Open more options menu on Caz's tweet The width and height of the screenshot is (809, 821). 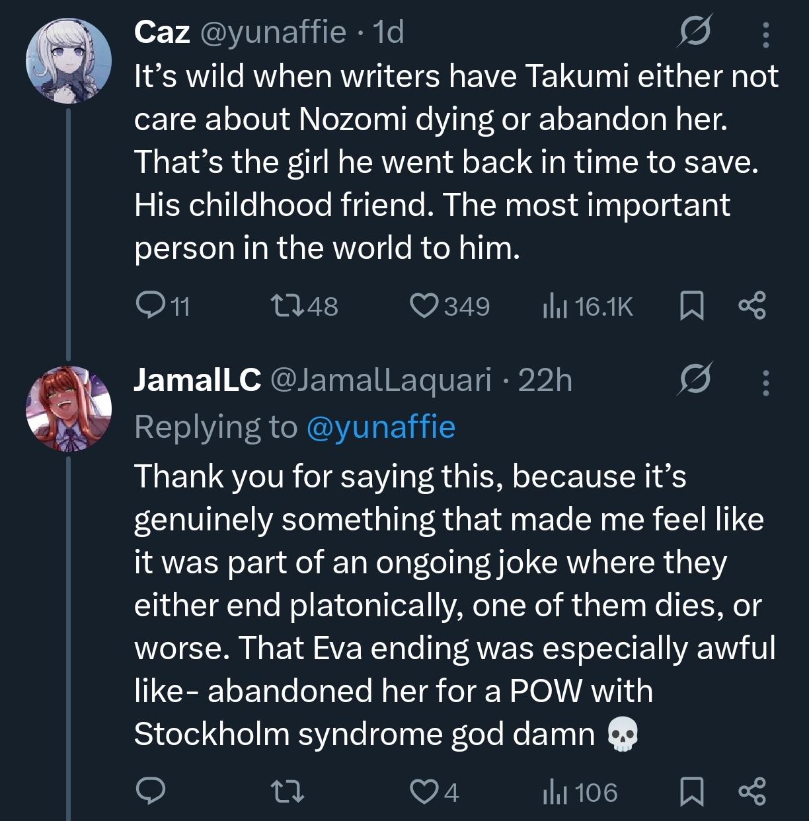pos(765,34)
